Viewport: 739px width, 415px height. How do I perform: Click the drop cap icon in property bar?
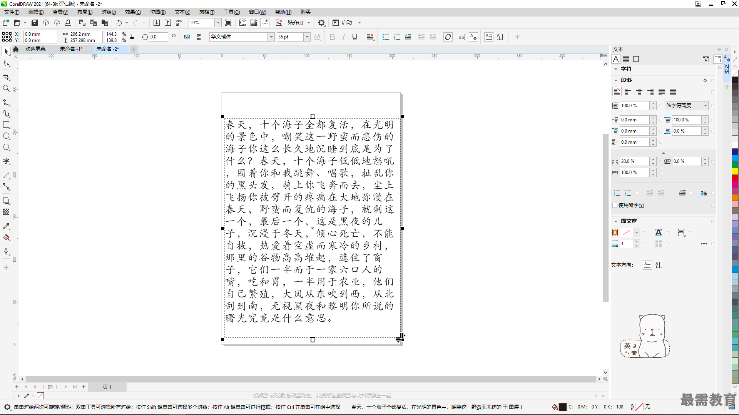click(x=408, y=37)
